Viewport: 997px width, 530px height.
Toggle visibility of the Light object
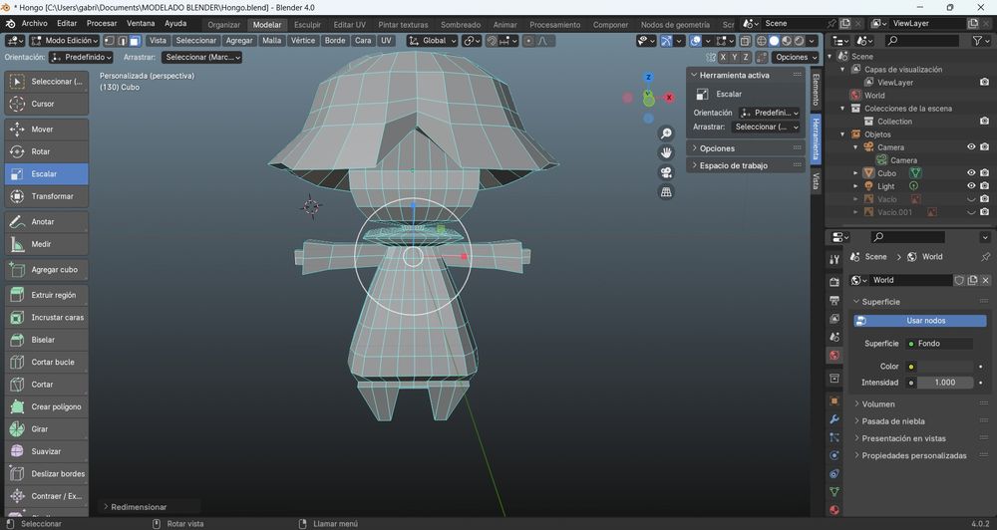971,186
